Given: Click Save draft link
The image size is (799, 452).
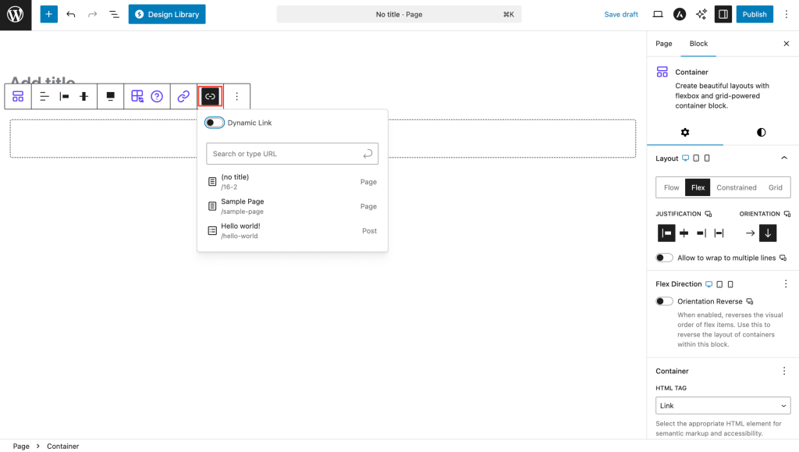Looking at the screenshot, I should tap(621, 14).
